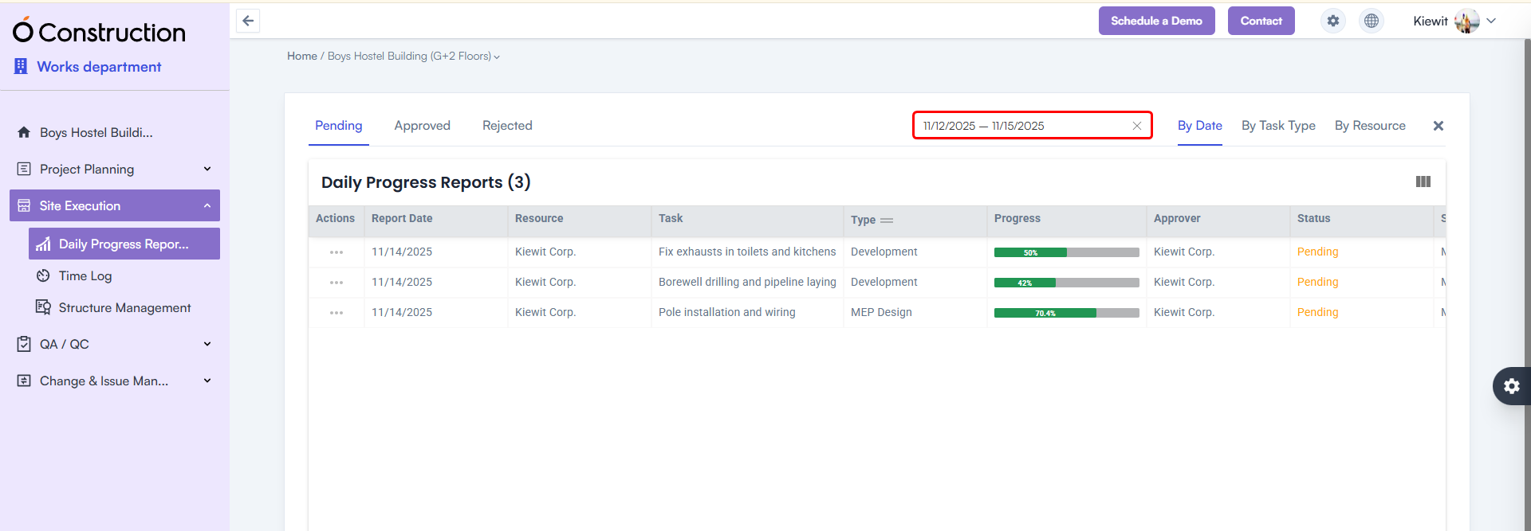Click the Works department building icon

[21, 66]
